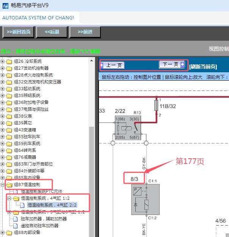Expand the 组43变速箱 node

[x=2, y=130]
